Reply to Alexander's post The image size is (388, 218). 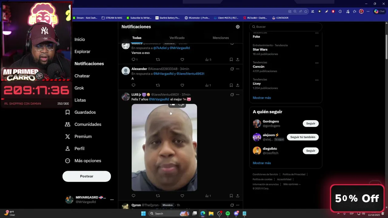(133, 85)
